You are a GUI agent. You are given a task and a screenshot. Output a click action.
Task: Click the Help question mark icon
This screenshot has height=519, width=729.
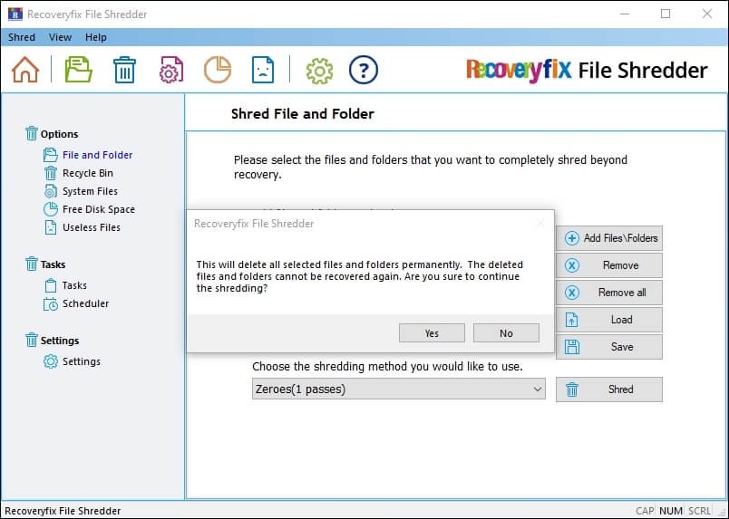click(x=363, y=70)
